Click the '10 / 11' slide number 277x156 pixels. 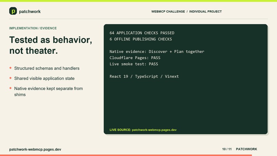pos(227,149)
